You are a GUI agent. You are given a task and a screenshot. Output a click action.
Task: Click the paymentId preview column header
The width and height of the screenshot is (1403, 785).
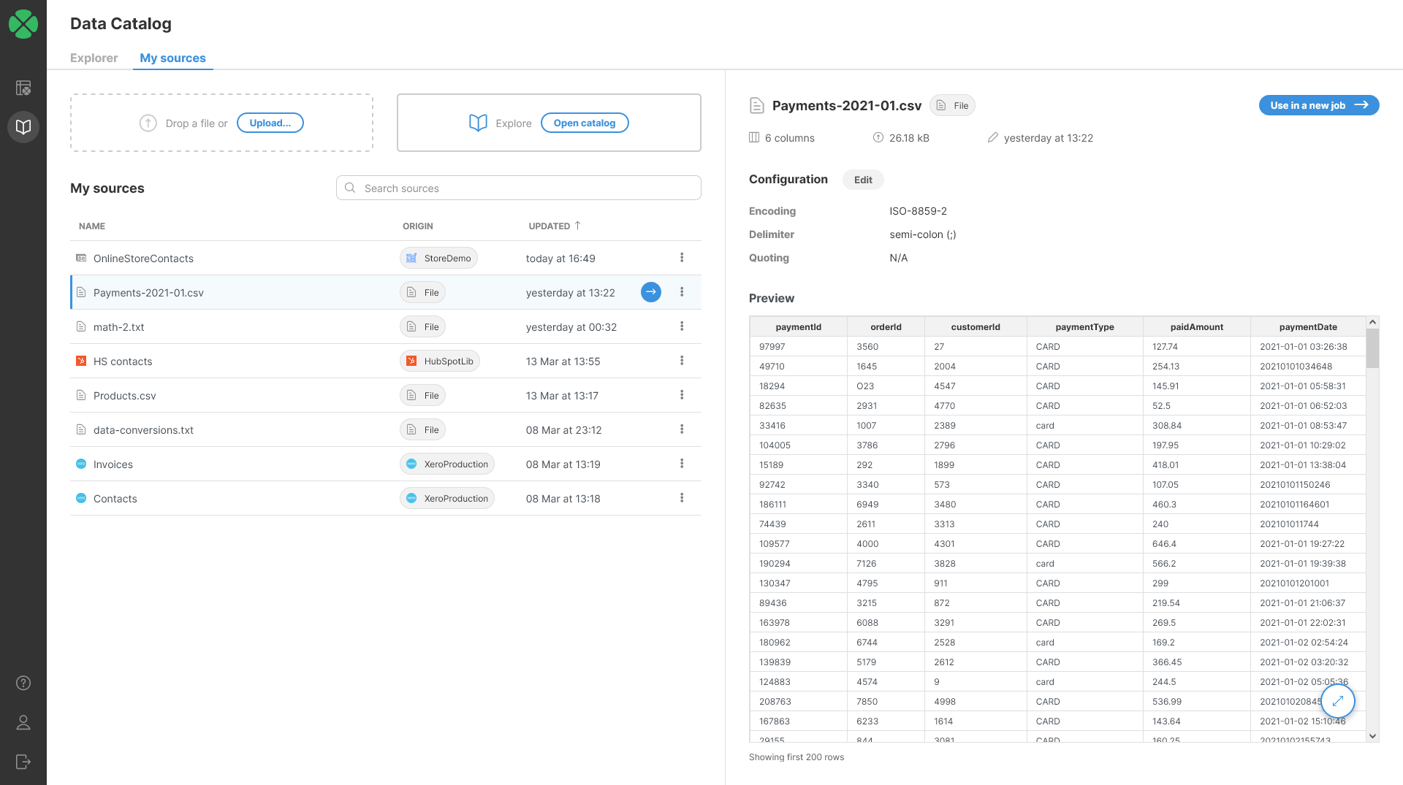point(798,326)
